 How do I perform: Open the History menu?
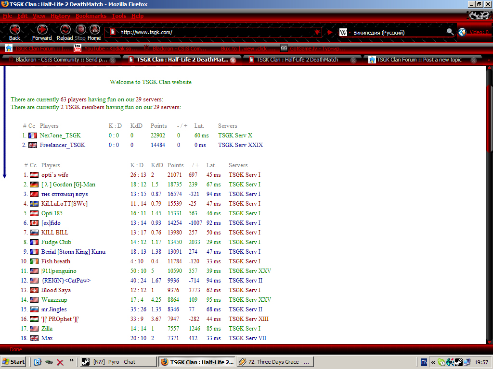[60, 16]
